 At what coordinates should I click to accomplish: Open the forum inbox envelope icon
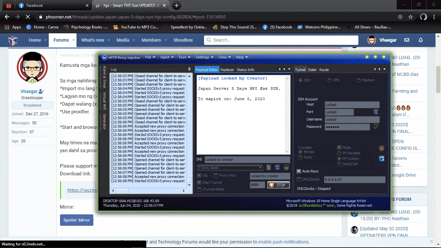coord(407,40)
